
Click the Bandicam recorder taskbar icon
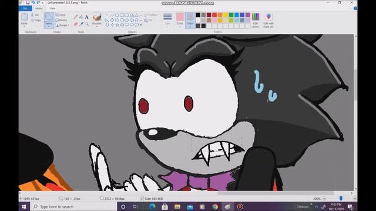pyautogui.click(x=240, y=206)
